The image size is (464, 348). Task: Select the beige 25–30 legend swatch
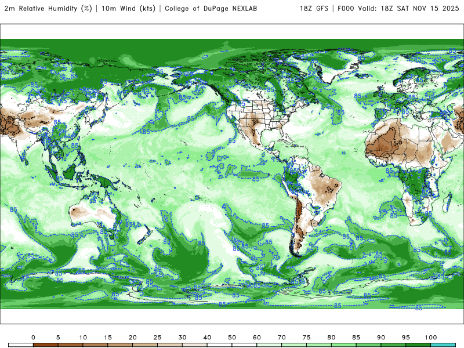[170, 345]
